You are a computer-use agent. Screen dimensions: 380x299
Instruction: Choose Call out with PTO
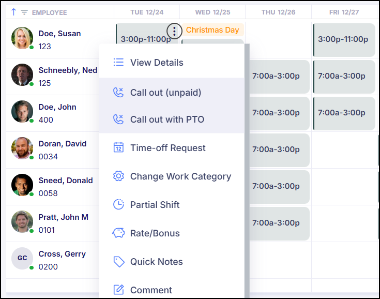point(167,119)
